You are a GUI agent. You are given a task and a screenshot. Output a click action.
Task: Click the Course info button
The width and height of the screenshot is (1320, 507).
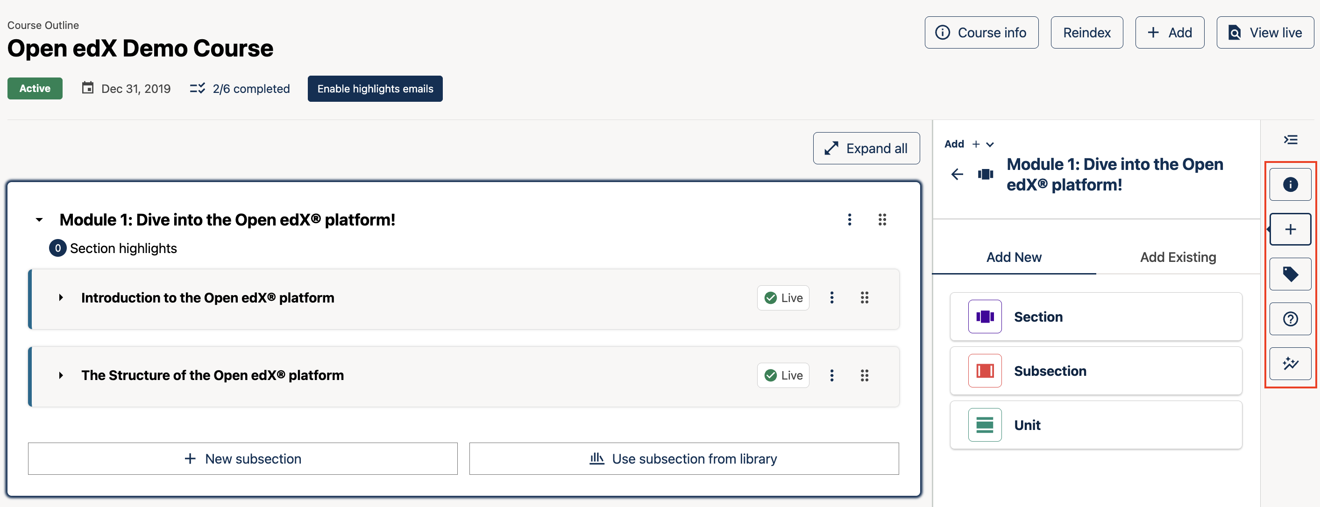tap(981, 33)
